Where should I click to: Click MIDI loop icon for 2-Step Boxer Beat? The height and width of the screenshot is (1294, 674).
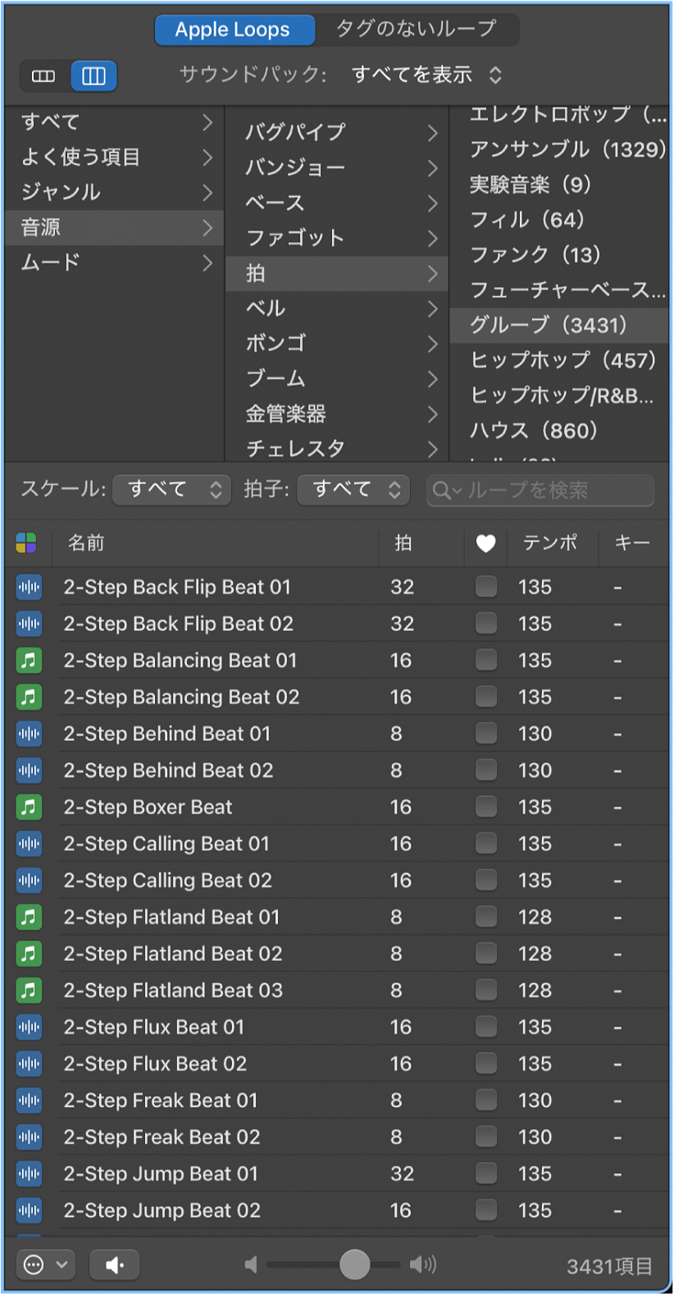[29, 807]
